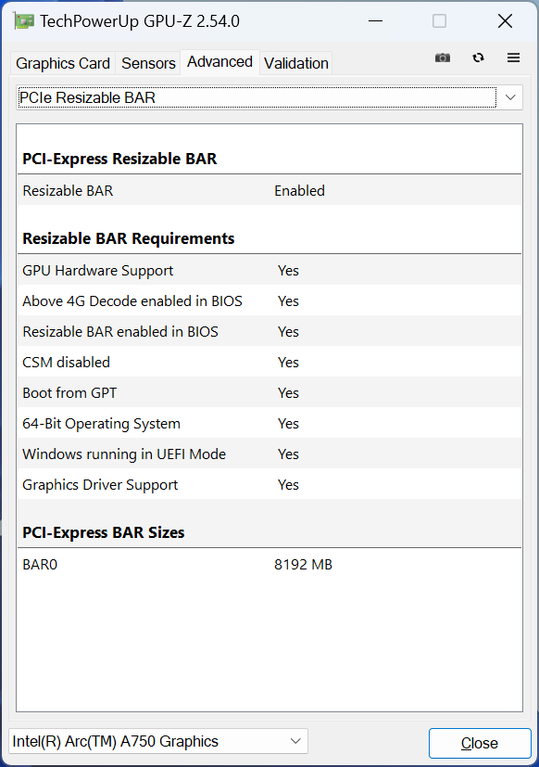Click the GPU Hardware Support row
This screenshot has height=767, width=539.
(269, 271)
